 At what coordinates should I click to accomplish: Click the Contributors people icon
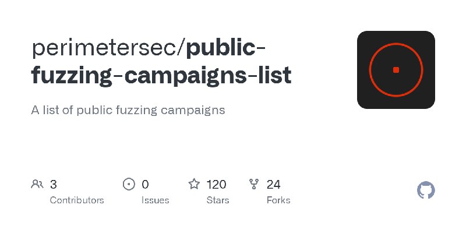[37, 185]
